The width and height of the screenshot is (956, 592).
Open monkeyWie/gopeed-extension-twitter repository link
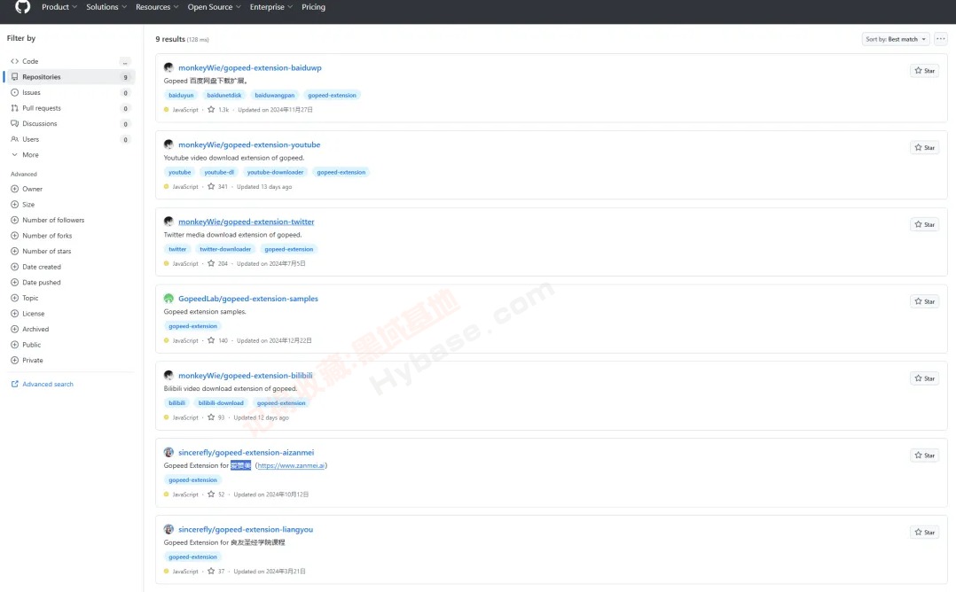tap(247, 222)
